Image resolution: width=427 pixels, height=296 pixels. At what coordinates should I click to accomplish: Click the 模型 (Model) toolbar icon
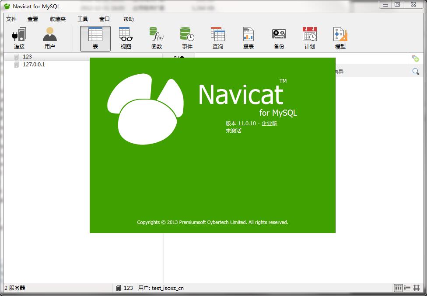pyautogui.click(x=340, y=38)
